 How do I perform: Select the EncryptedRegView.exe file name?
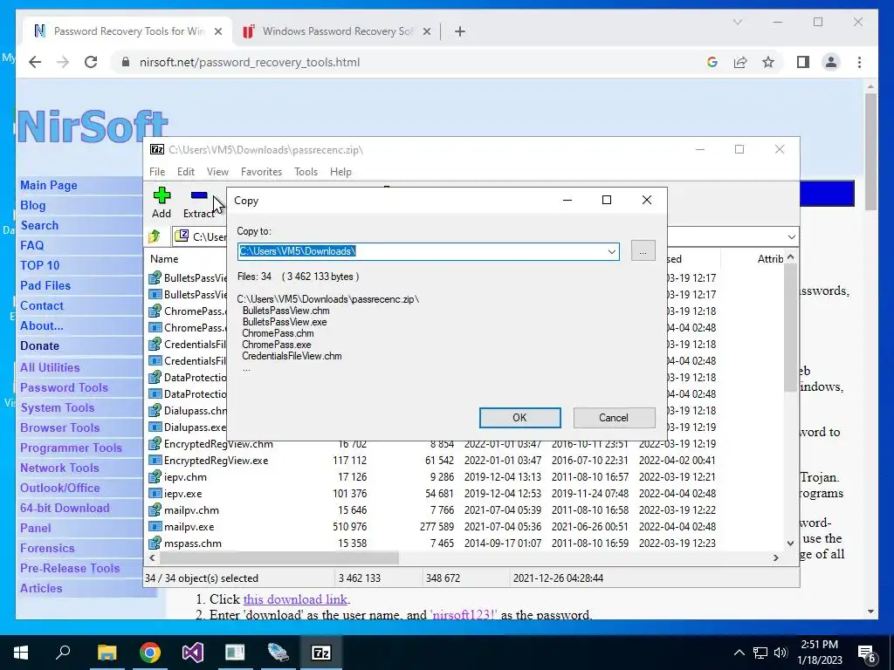click(x=217, y=461)
